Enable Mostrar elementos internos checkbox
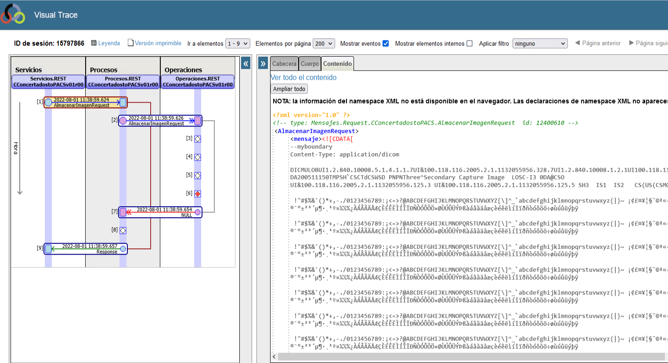Viewport: 668px width, 363px height. point(469,43)
